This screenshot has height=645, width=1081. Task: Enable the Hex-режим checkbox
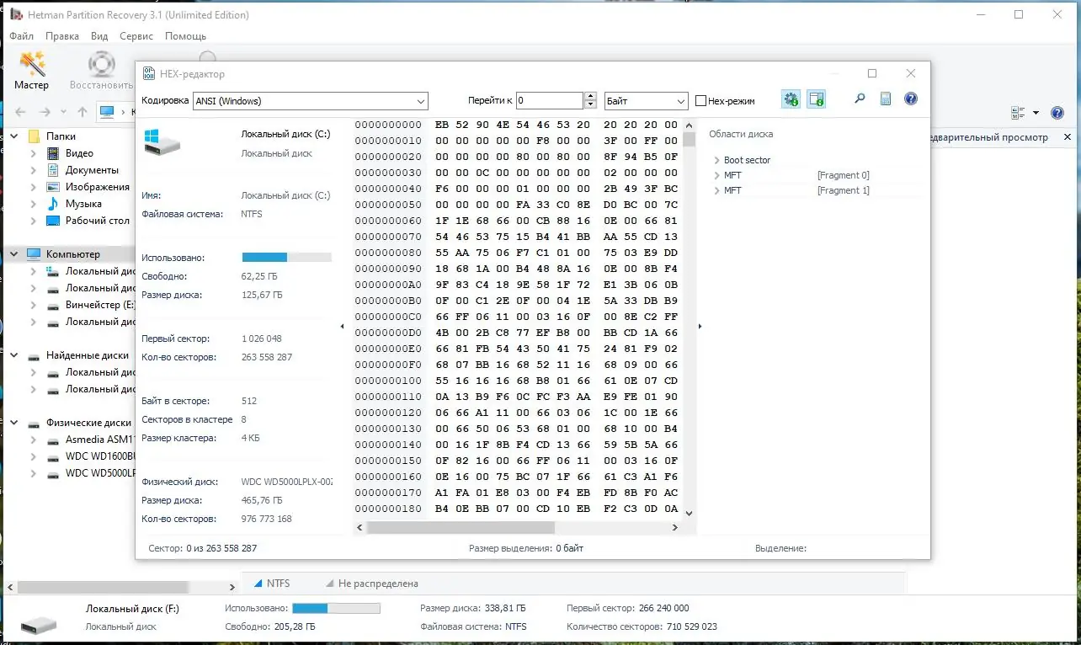pos(700,101)
